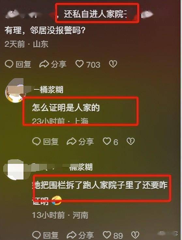Tap broken heart under the Henan comment
This screenshot has height=240, width=182.
[135, 235]
